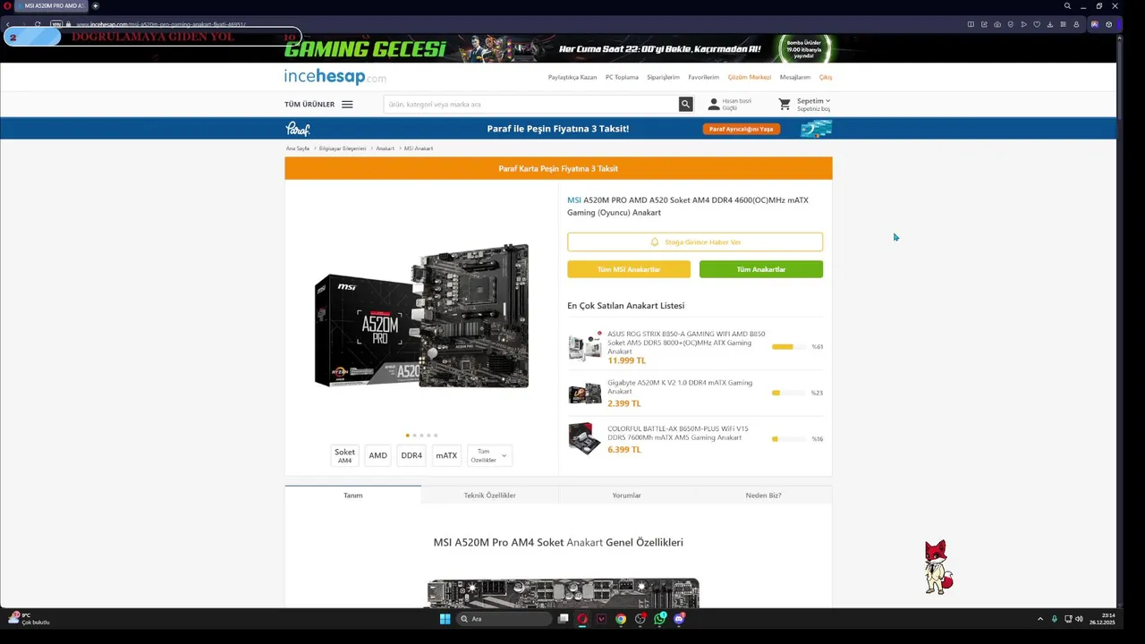Click the COLORFUL motherboard thumbnail
The height and width of the screenshot is (644, 1145).
tap(585, 438)
